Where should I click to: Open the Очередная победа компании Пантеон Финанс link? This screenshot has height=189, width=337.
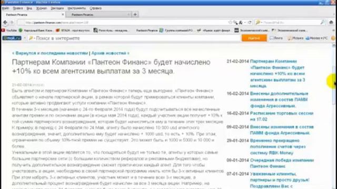(x=282, y=163)
